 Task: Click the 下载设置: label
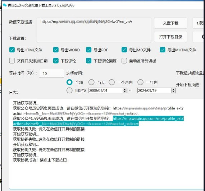(18, 38)
